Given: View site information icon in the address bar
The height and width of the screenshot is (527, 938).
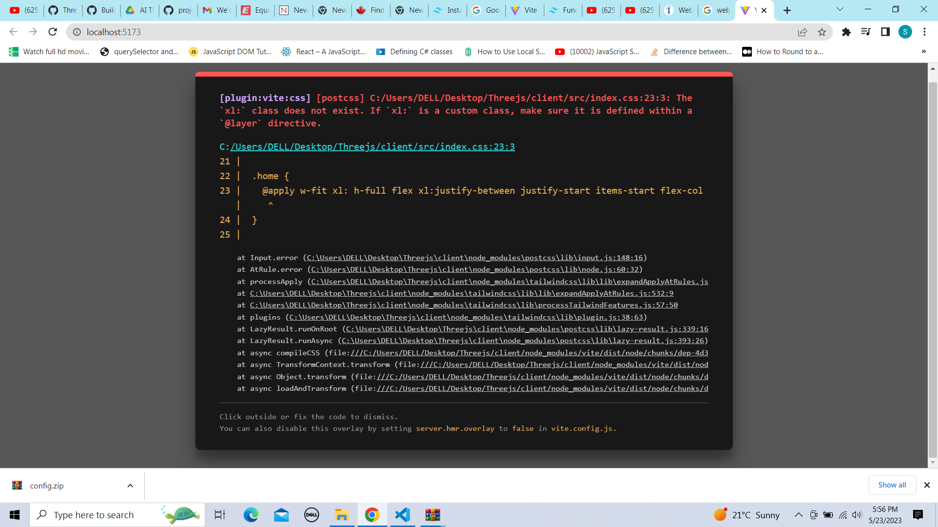Looking at the screenshot, I should tap(77, 32).
